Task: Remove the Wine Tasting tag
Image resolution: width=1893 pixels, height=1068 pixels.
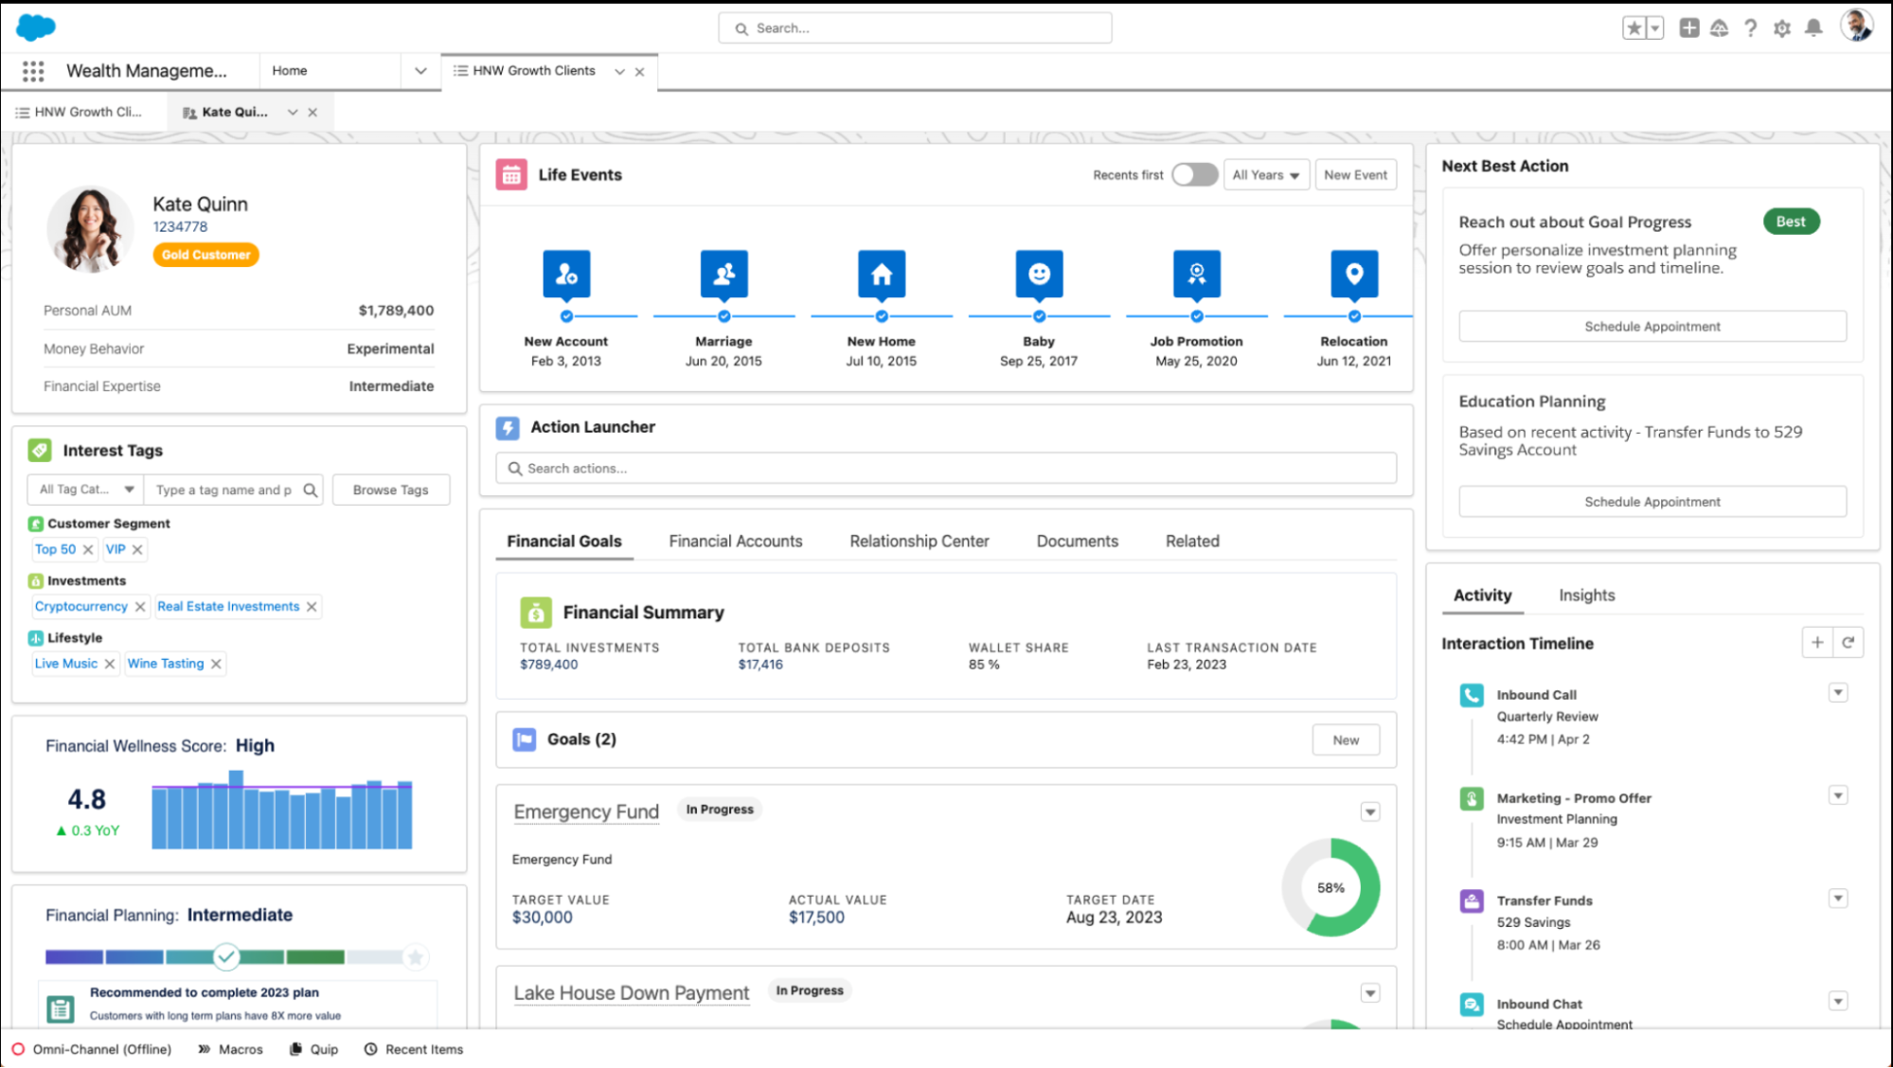Action: click(x=216, y=663)
